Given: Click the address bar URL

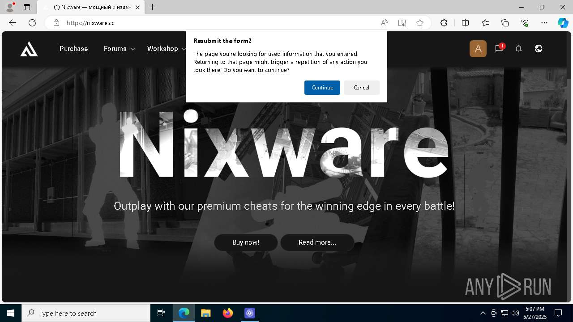Looking at the screenshot, I should click(x=90, y=23).
